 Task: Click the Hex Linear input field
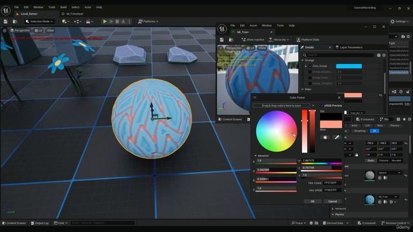(x=333, y=183)
